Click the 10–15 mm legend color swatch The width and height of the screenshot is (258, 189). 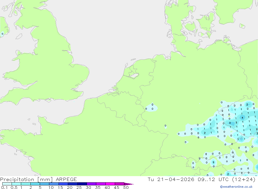pos(54,184)
